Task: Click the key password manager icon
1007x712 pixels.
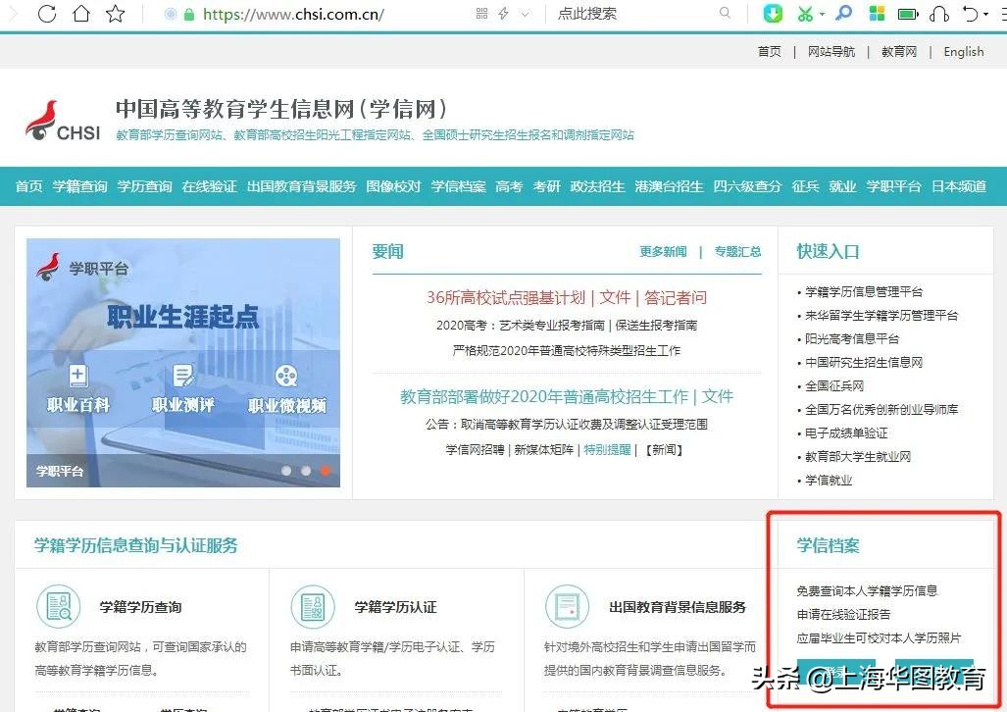Action: point(844,14)
